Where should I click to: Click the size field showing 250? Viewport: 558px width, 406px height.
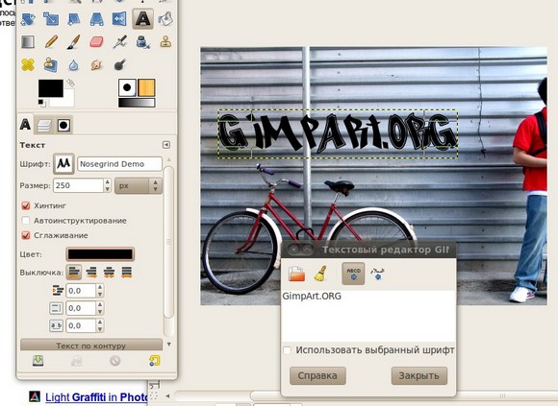tap(78, 185)
